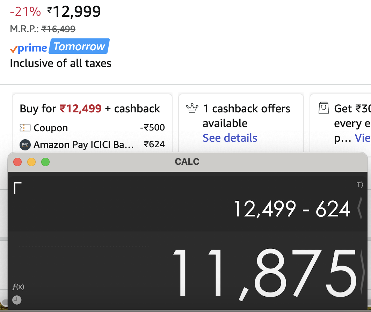Viewport: 371px width, 312px height.
Task: Click the coupon ticket icon
Action: click(25, 128)
